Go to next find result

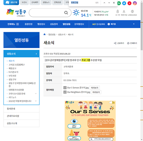pos(109,3)
